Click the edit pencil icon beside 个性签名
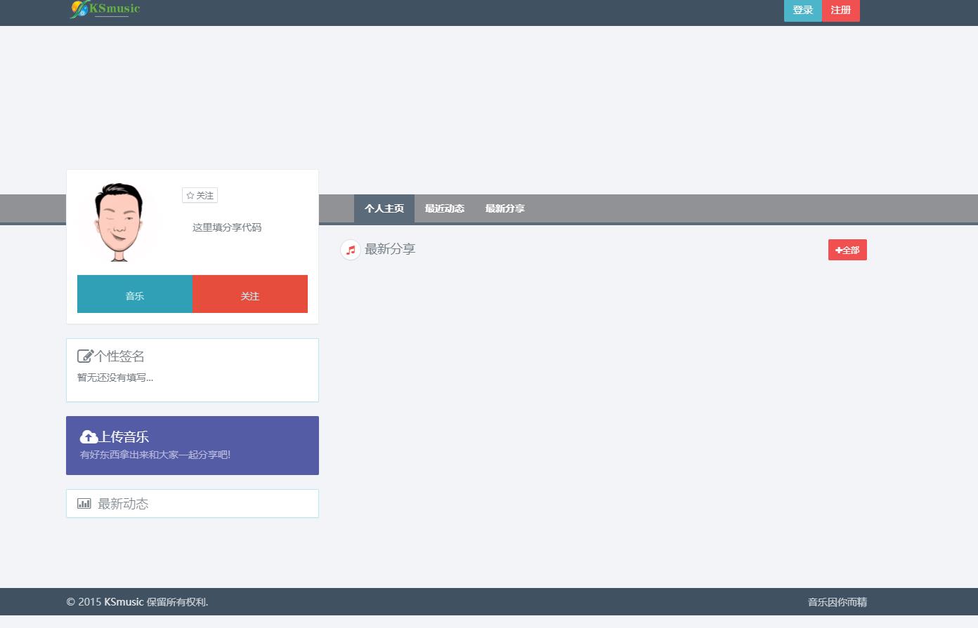This screenshot has height=628, width=978. tap(85, 356)
